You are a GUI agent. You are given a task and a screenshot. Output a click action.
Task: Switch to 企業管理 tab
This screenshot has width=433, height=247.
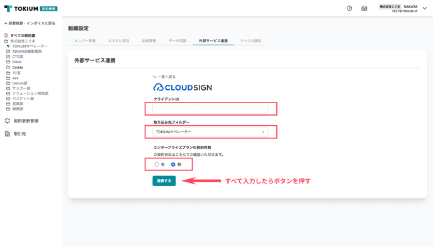point(149,40)
